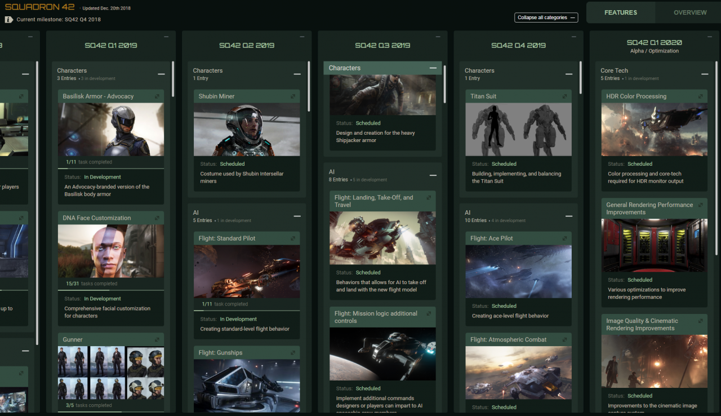Click the "Alpha / Optimization" subtitle text
Screen dimensions: 721x416
654,51
